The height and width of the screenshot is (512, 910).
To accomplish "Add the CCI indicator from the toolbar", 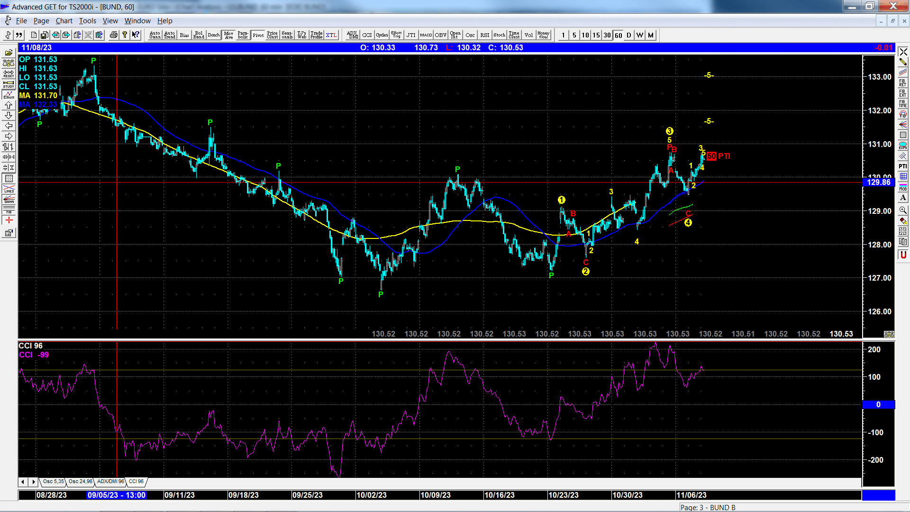I will (367, 35).
